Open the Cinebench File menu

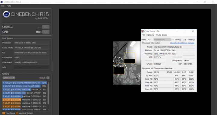(3, 6)
